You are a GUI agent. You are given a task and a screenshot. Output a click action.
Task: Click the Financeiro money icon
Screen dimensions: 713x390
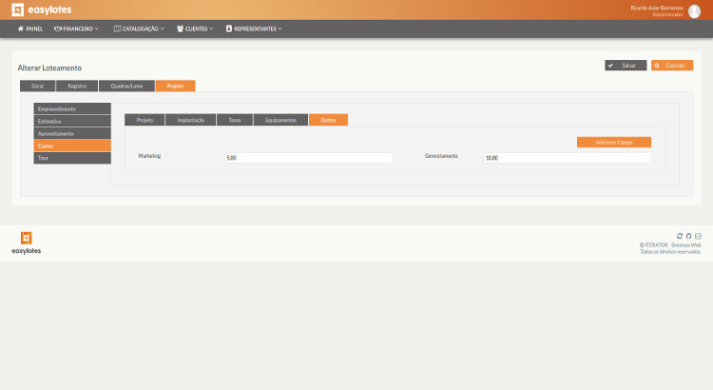[x=58, y=29]
